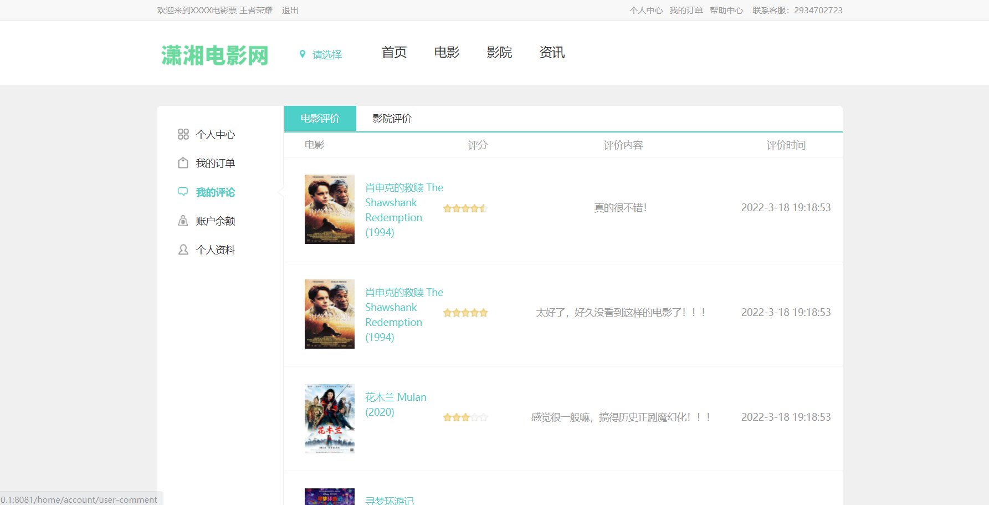Open the 请选择 city selector
Screen dimensions: 989x505
pyautogui.click(x=327, y=54)
